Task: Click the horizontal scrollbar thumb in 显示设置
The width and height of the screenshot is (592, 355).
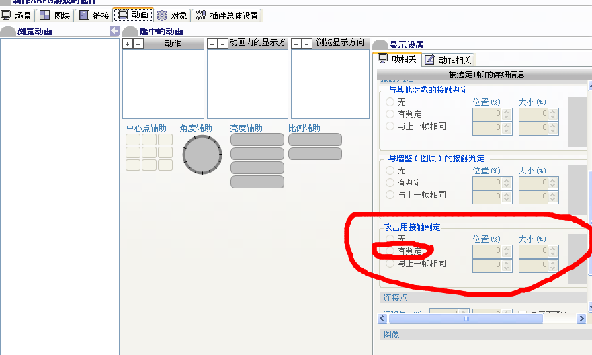Action: click(x=466, y=319)
